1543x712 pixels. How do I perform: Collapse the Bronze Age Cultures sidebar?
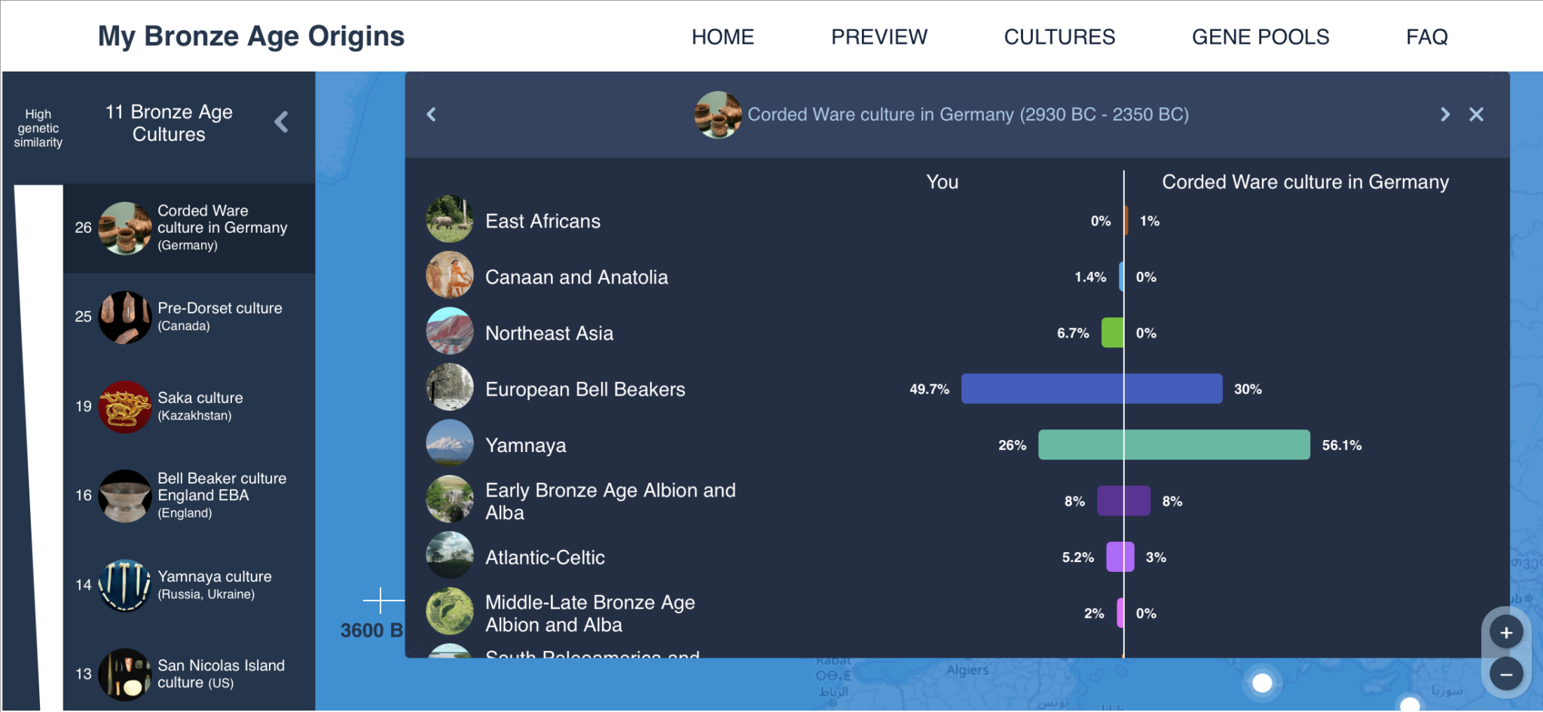282,122
